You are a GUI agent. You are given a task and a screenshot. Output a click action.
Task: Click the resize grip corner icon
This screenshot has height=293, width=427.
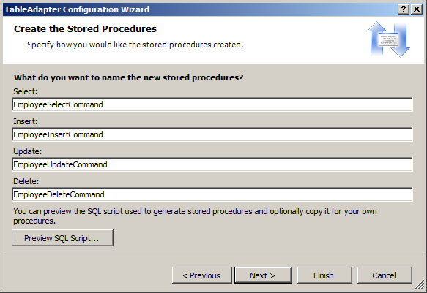419,286
